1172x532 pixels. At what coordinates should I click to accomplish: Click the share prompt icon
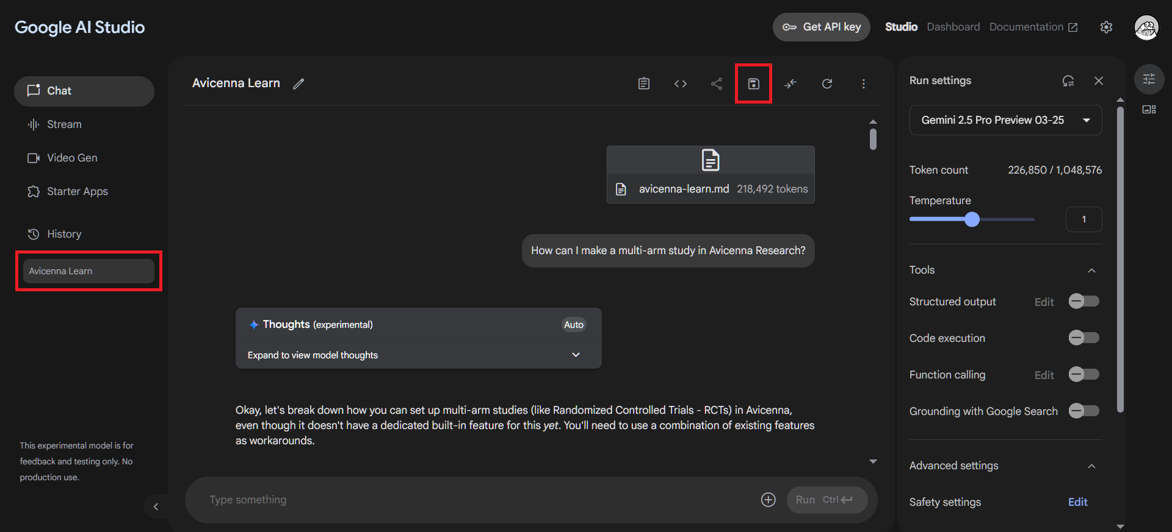coord(717,83)
